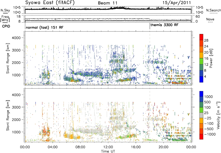Click the left '10^5' noise axis label
Viewport: 221px width, 153px height.
(x=17, y=7)
